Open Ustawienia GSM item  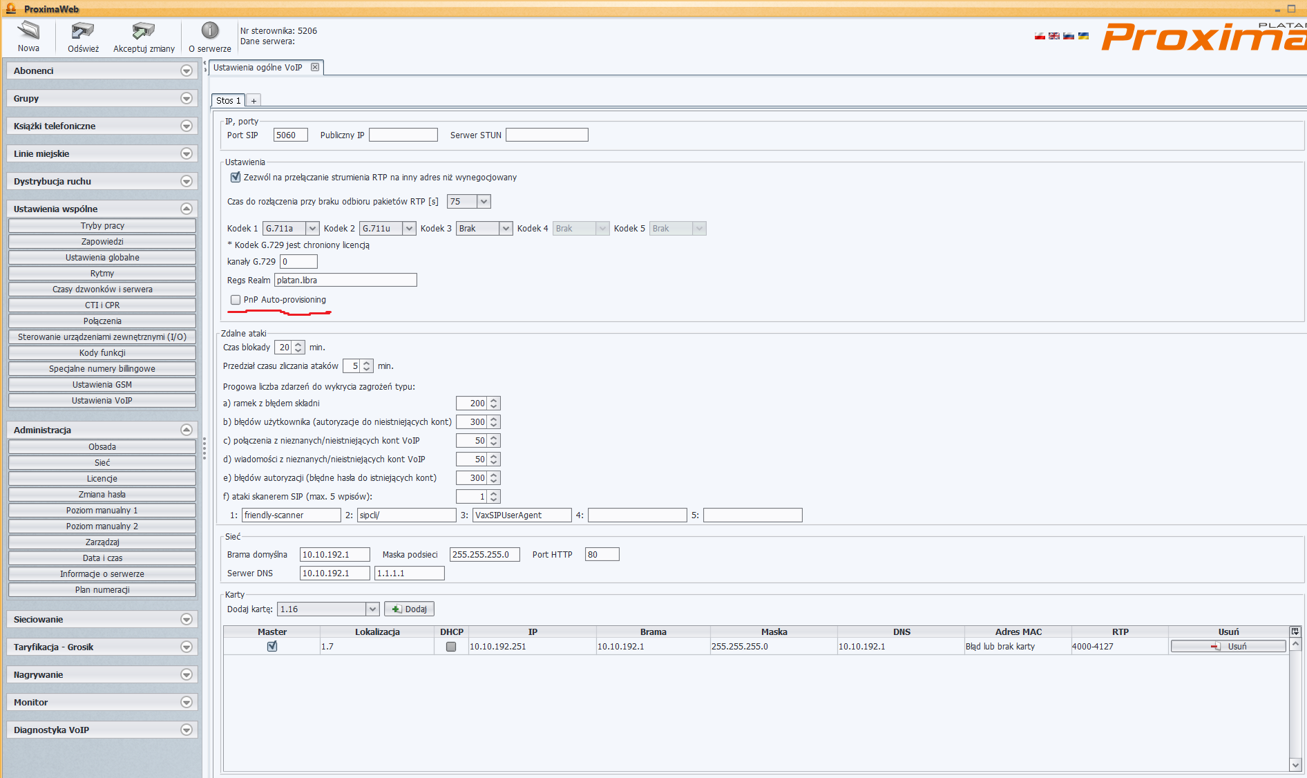point(102,385)
